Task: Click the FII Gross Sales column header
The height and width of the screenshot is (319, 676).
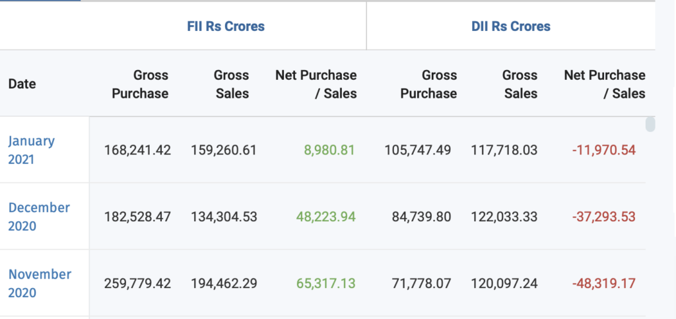Action: [231, 84]
